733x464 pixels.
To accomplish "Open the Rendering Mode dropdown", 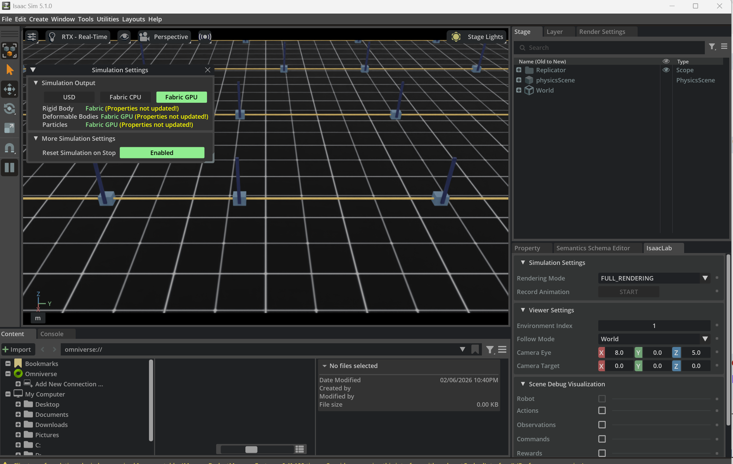I will (705, 278).
